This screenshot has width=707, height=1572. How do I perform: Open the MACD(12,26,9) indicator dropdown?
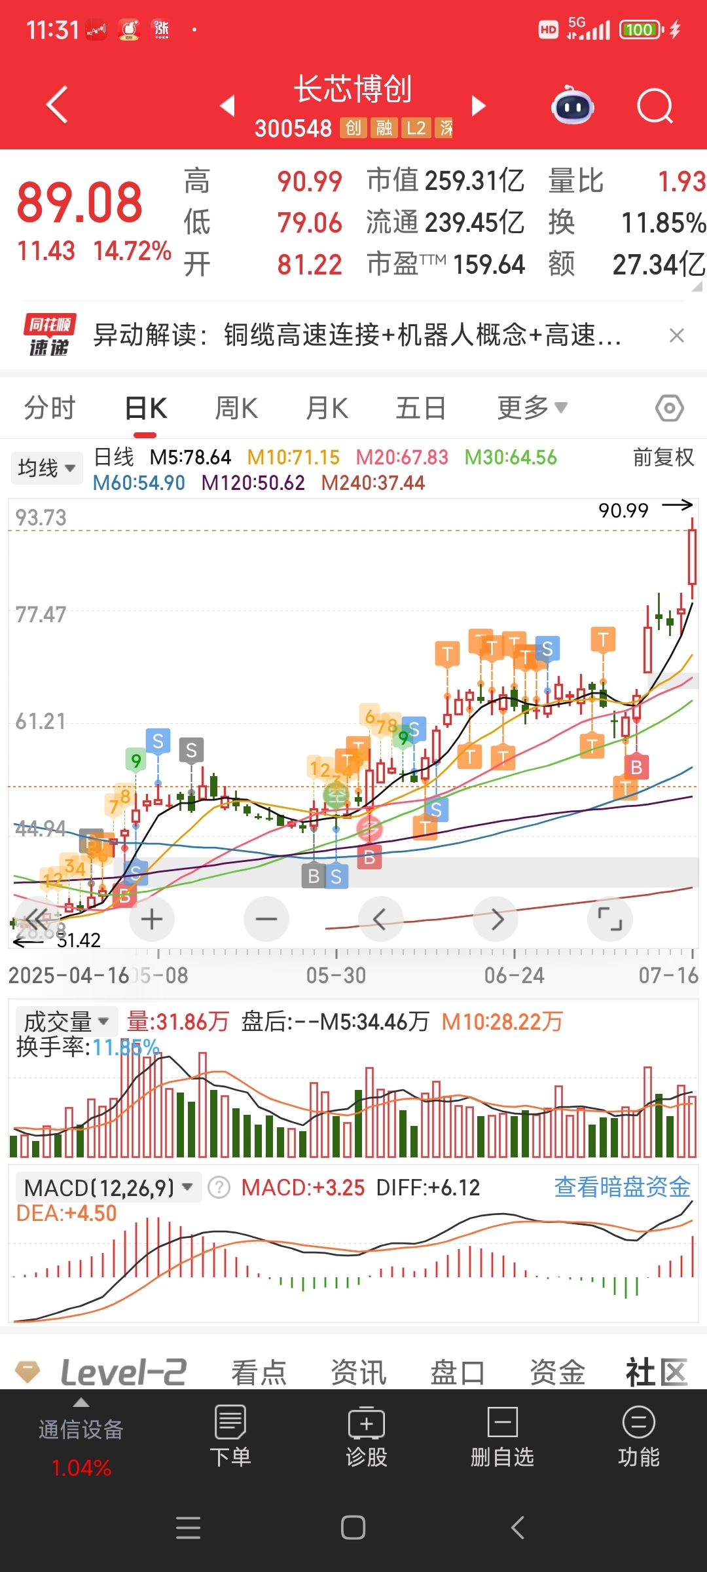point(108,1188)
